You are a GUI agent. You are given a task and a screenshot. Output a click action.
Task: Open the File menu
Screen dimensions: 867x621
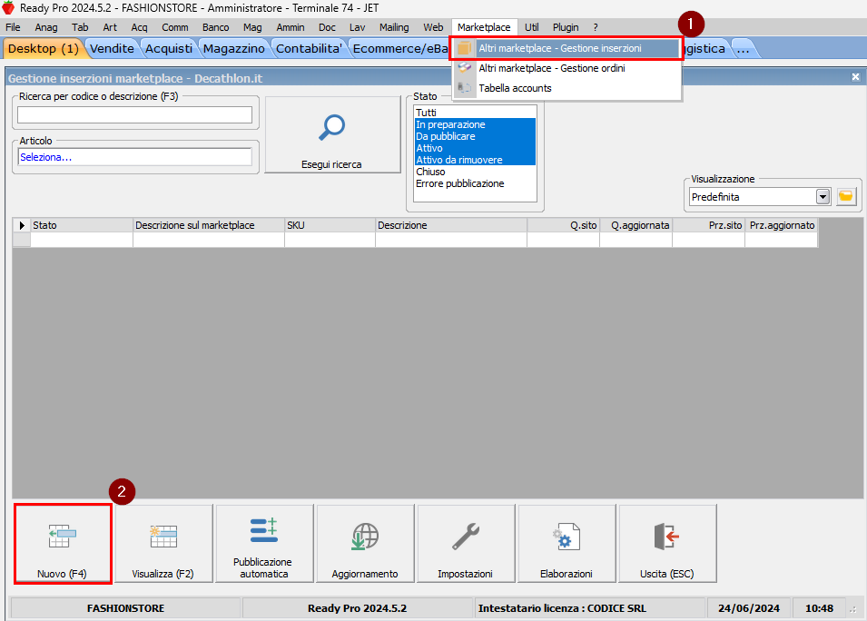(x=13, y=27)
